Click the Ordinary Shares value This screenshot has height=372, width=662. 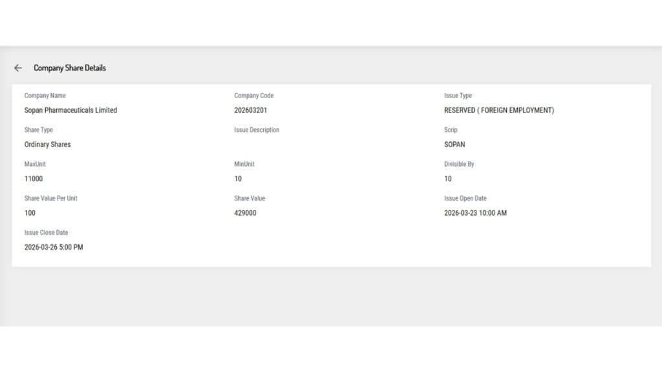coord(47,145)
